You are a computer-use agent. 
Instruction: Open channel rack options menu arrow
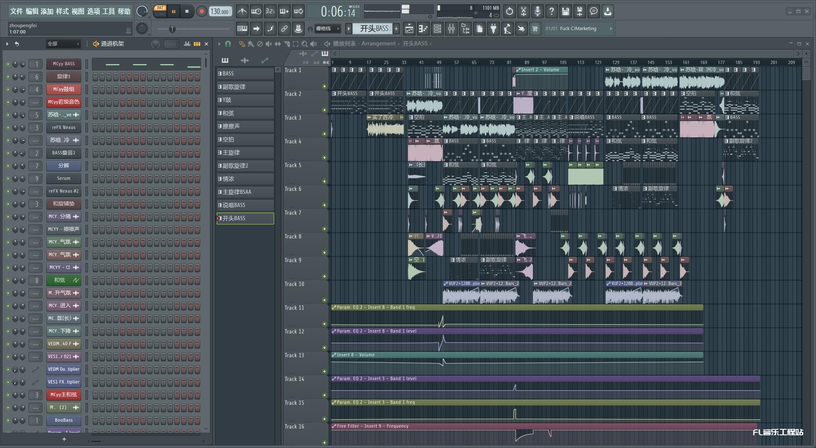[x=7, y=44]
